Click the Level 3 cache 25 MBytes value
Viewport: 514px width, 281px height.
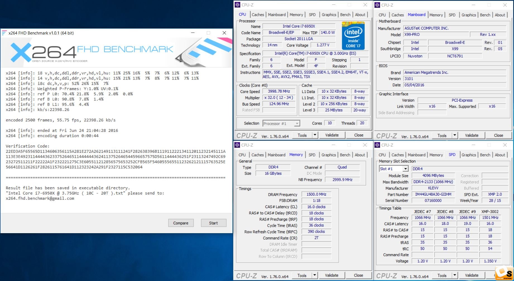pos(334,110)
